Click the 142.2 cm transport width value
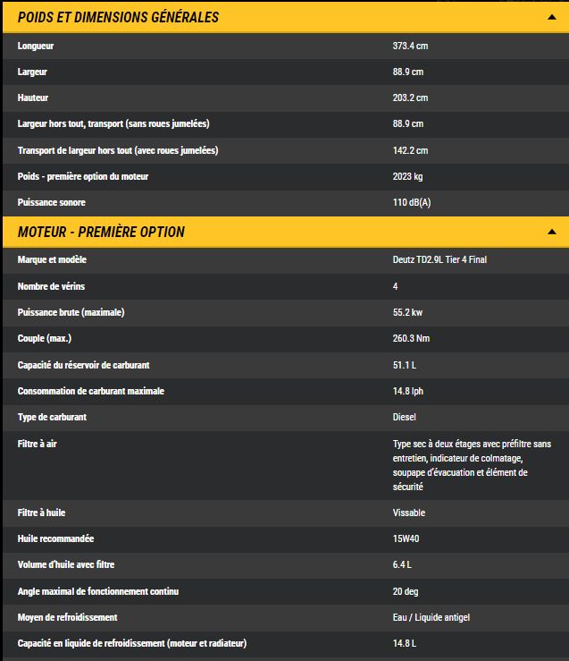Screen dimensions: 569x661 [x=410, y=150]
